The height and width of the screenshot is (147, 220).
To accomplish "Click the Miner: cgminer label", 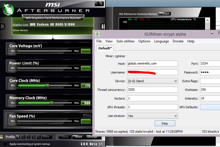I will click(115, 56).
